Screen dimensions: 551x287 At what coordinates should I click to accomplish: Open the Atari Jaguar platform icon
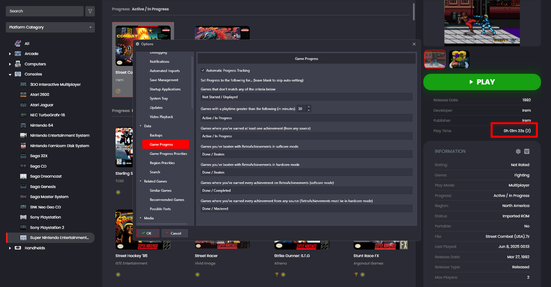23,105
